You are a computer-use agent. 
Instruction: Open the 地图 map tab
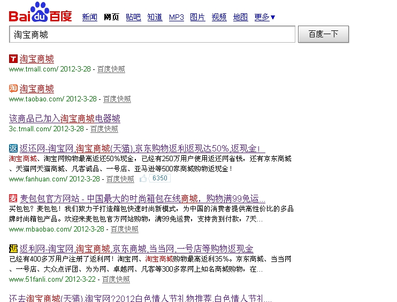(240, 17)
